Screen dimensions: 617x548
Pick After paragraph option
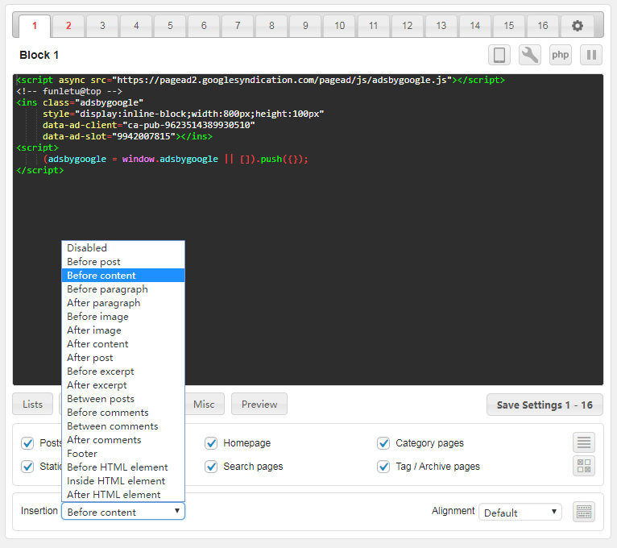(x=123, y=303)
